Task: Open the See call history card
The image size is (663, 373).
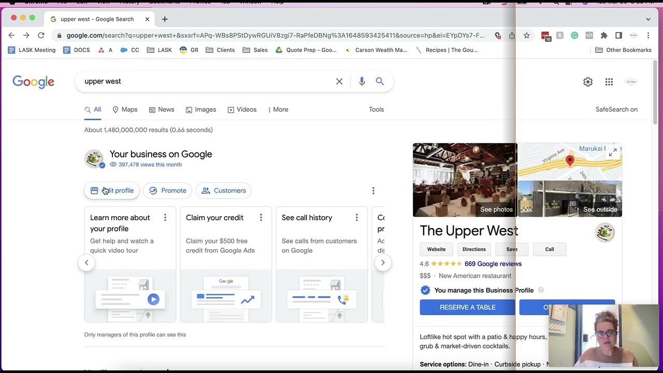Action: coord(322,264)
